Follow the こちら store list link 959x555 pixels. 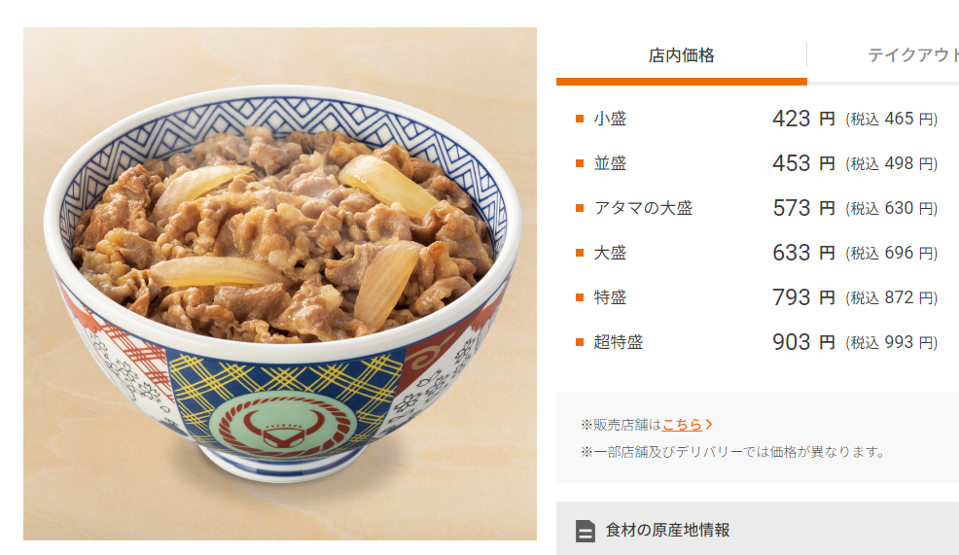click(682, 424)
